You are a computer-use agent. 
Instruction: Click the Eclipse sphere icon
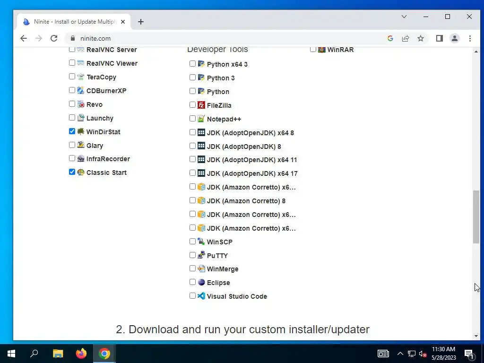[201, 282]
